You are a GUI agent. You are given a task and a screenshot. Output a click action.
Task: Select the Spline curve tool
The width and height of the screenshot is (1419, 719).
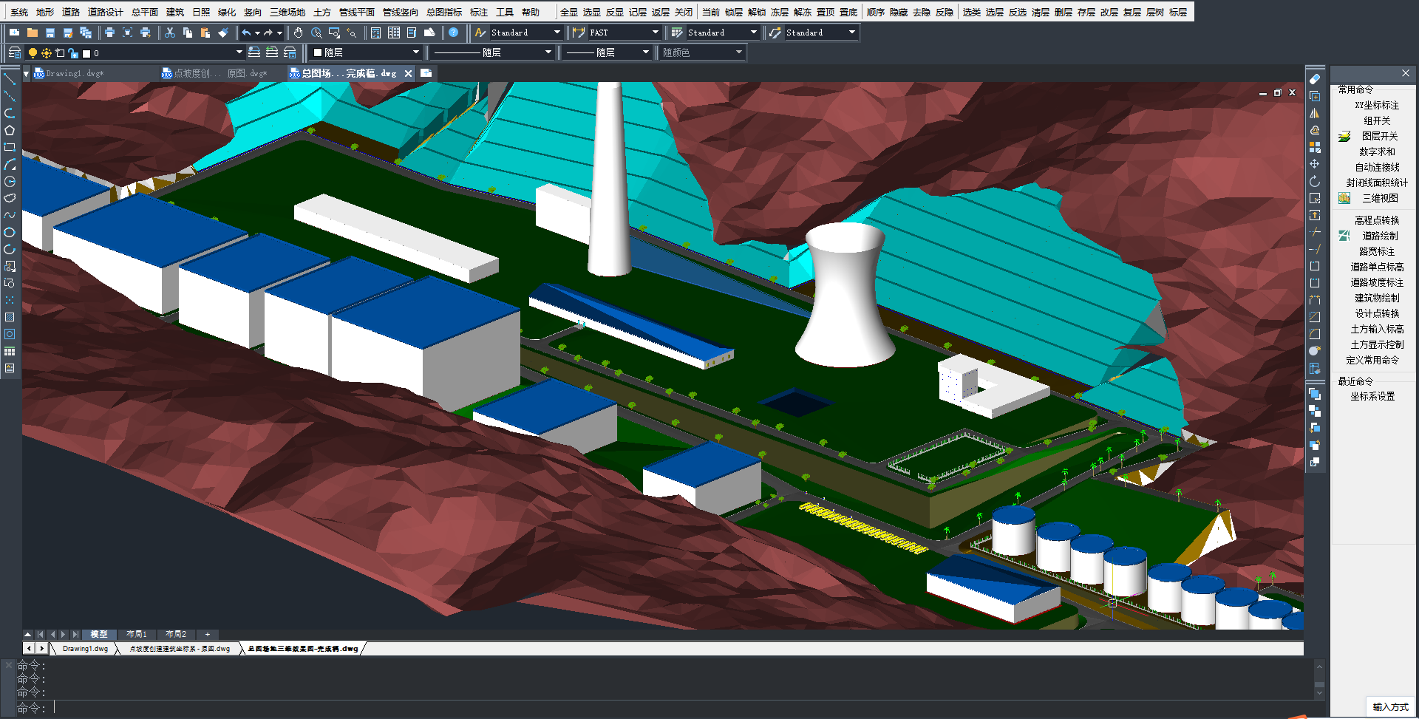[10, 215]
